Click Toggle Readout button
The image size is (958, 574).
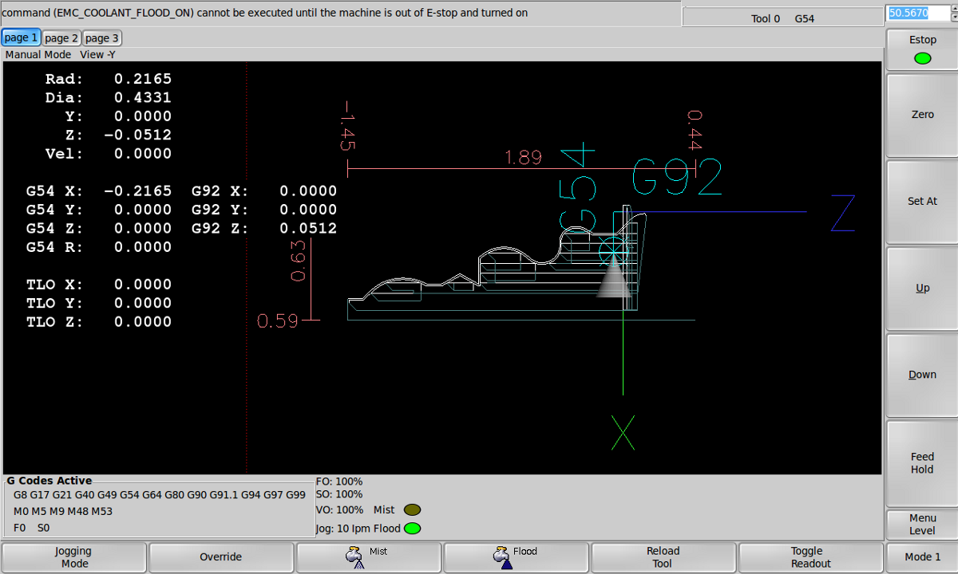point(810,557)
